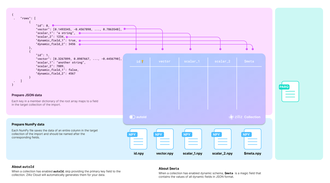Click the Prepare NumPy data heading
330x183 pixels.
[x=28, y=124]
